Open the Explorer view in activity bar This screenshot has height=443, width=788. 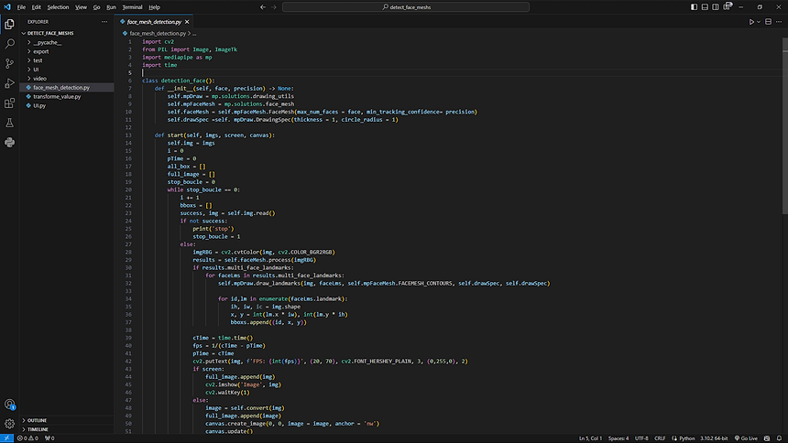tap(9, 24)
